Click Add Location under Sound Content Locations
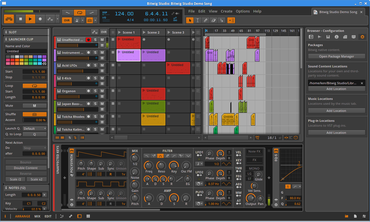Viewport: 370px width, 222px height. click(336, 89)
